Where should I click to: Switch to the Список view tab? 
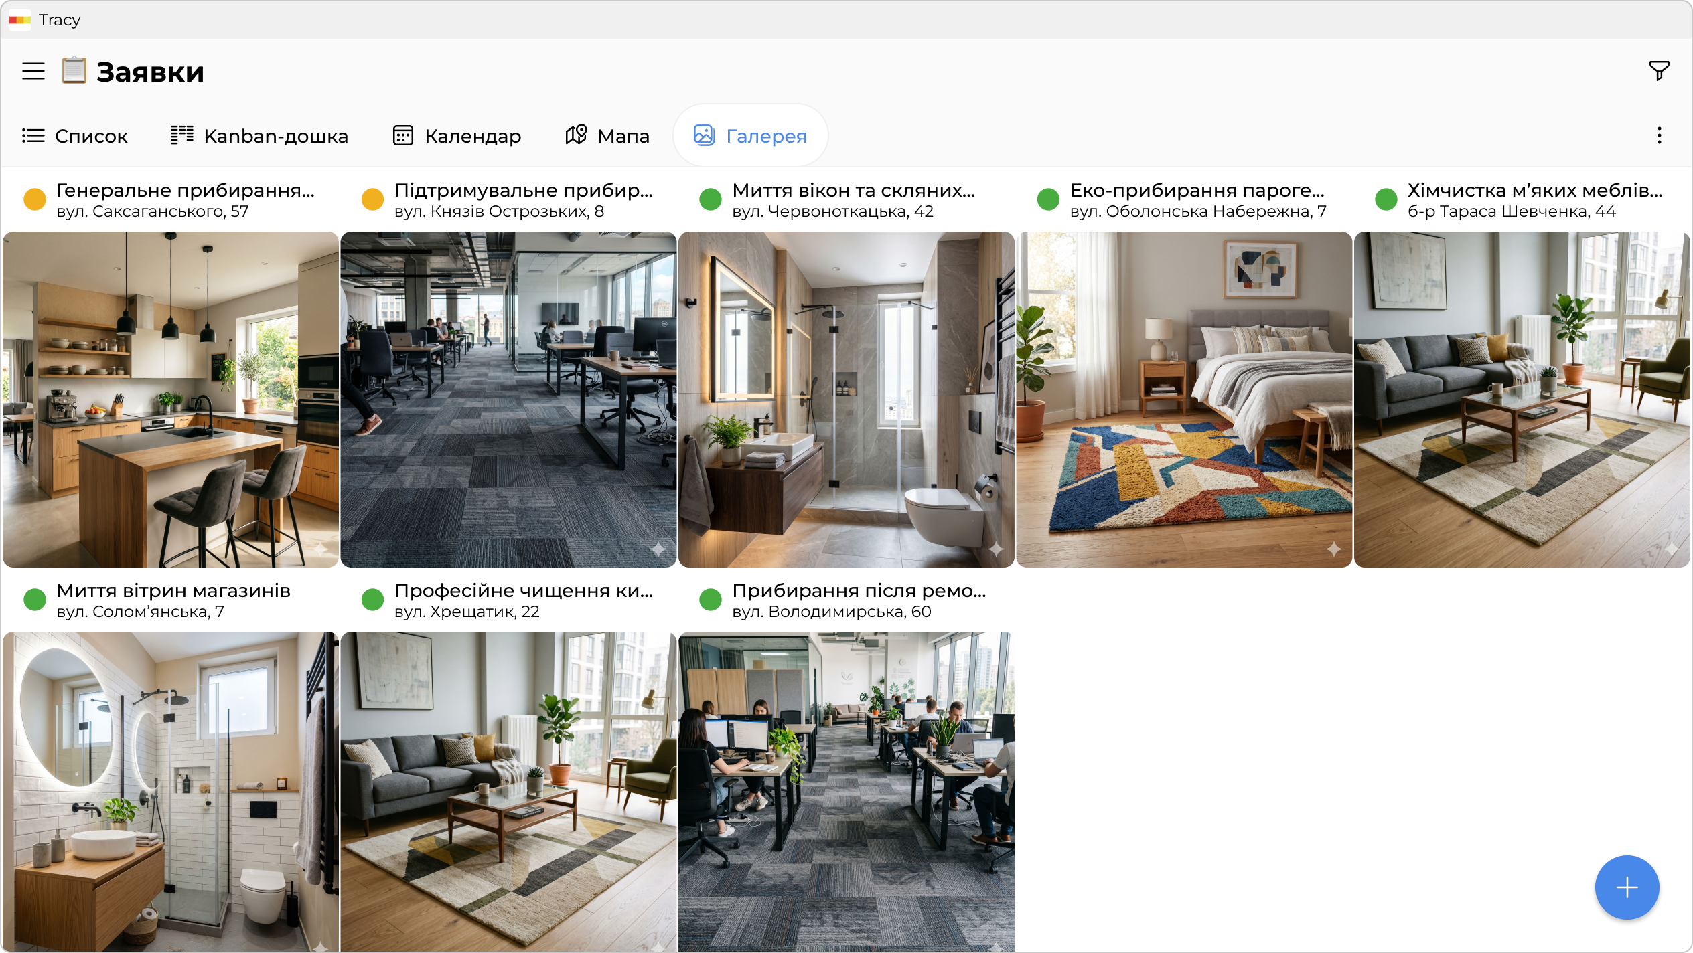[74, 136]
